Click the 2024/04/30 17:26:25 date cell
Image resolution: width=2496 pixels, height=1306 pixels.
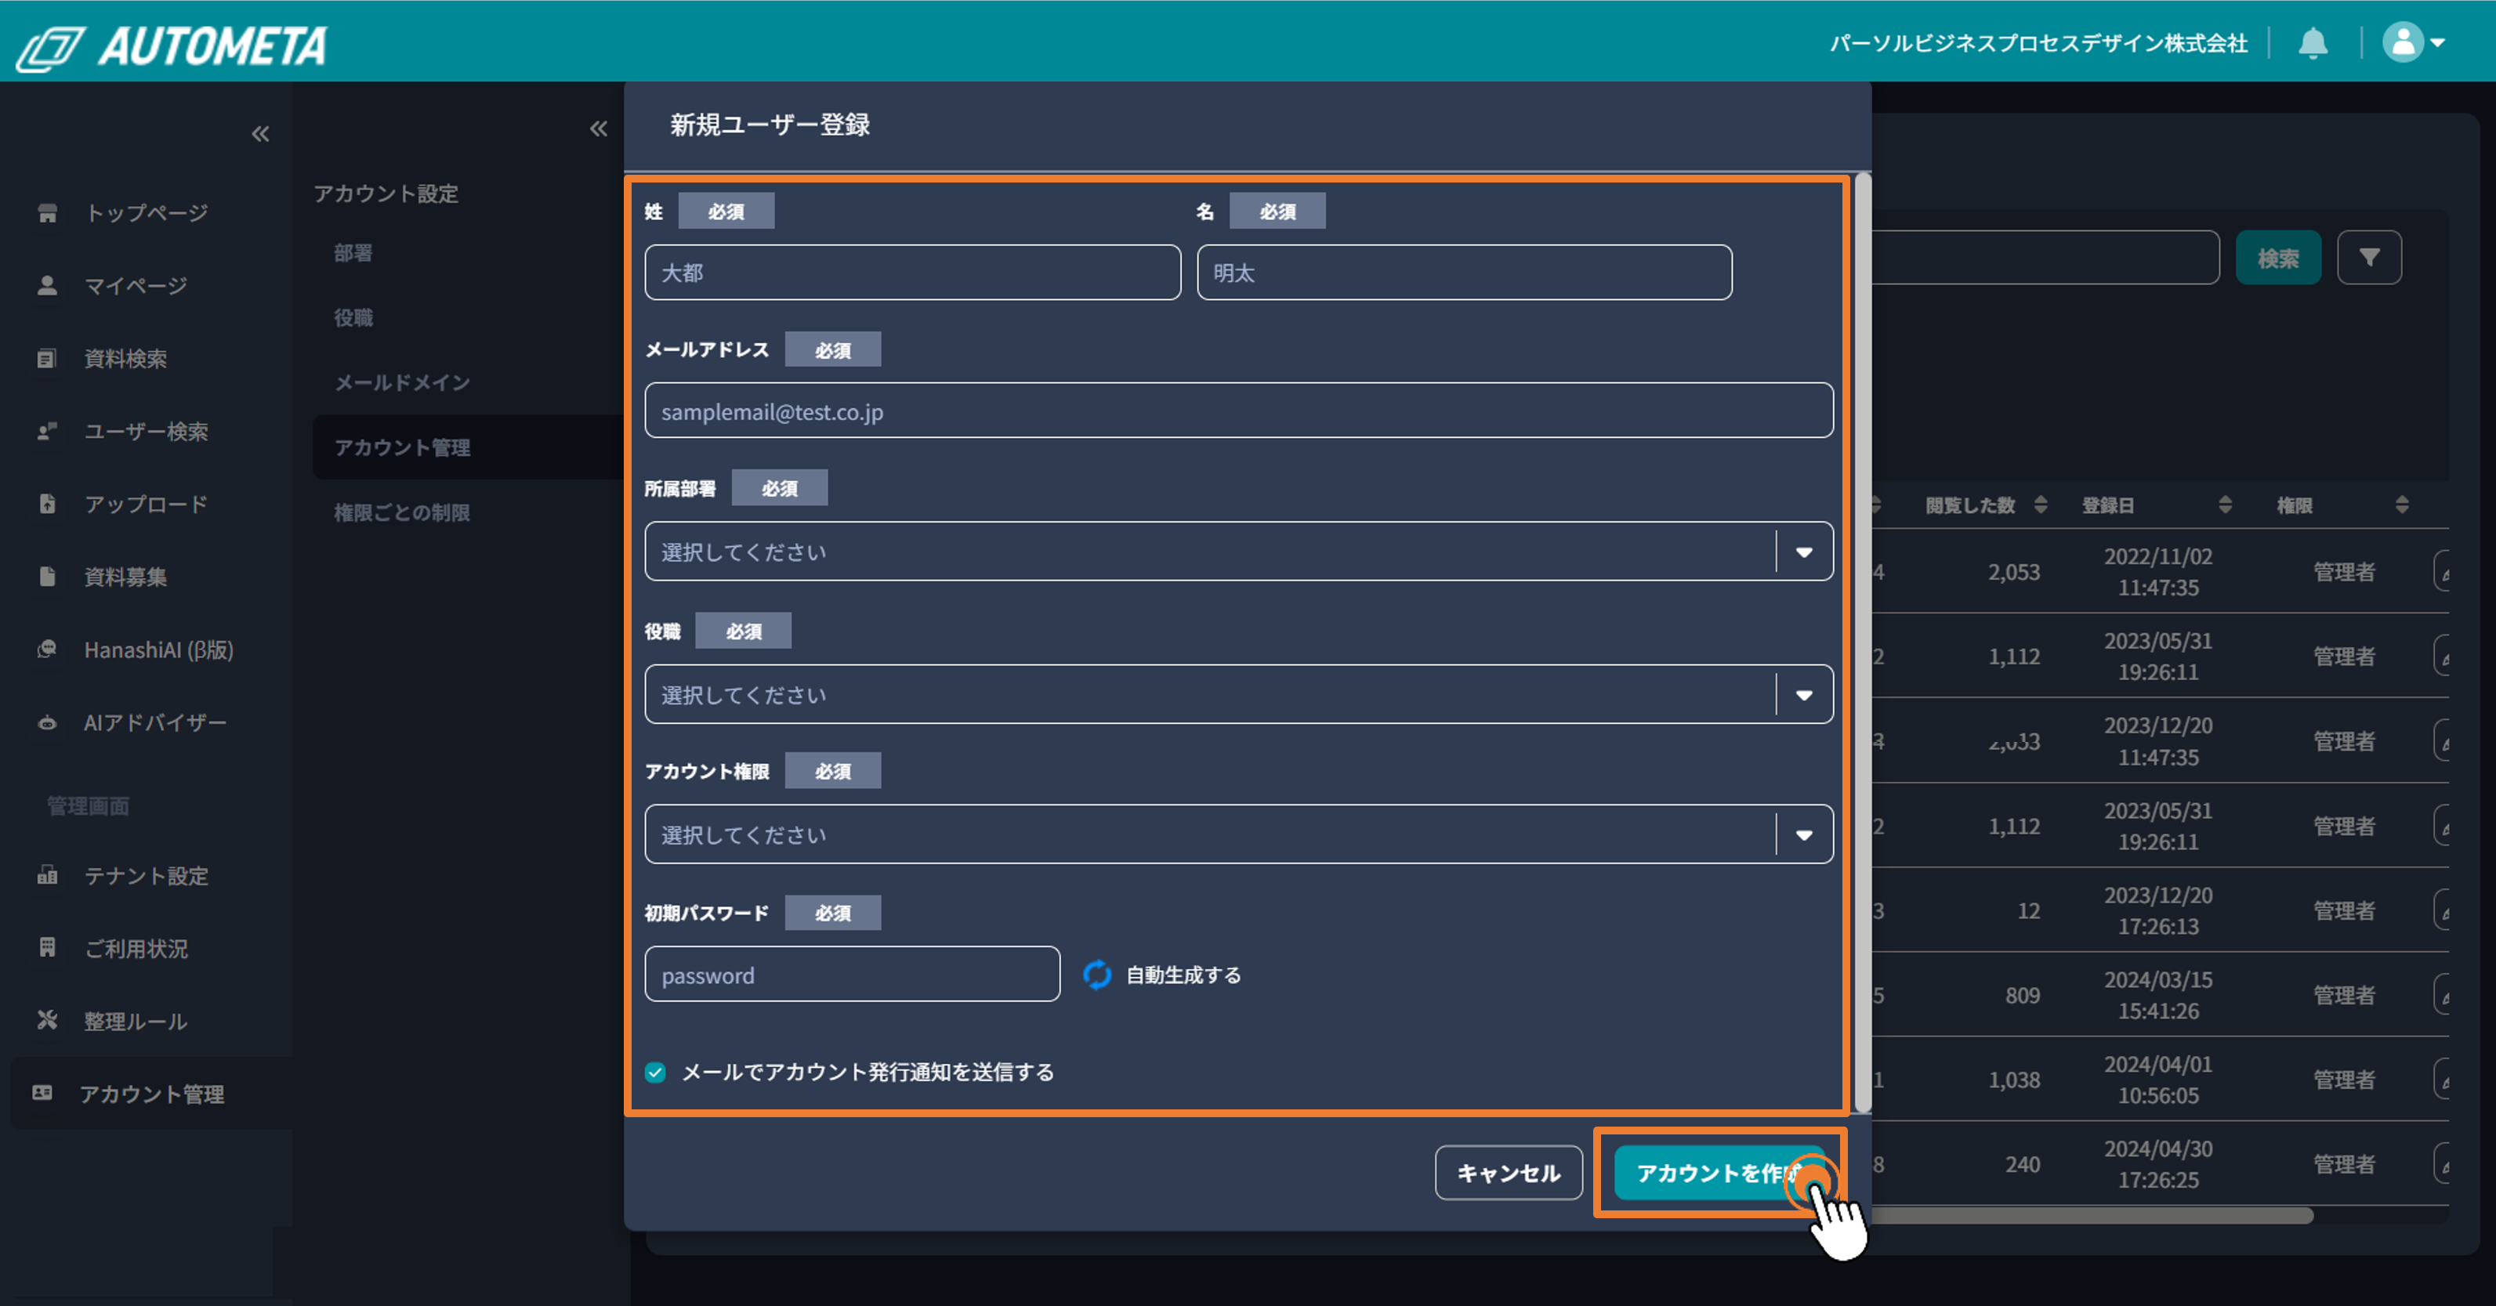pos(2157,1163)
